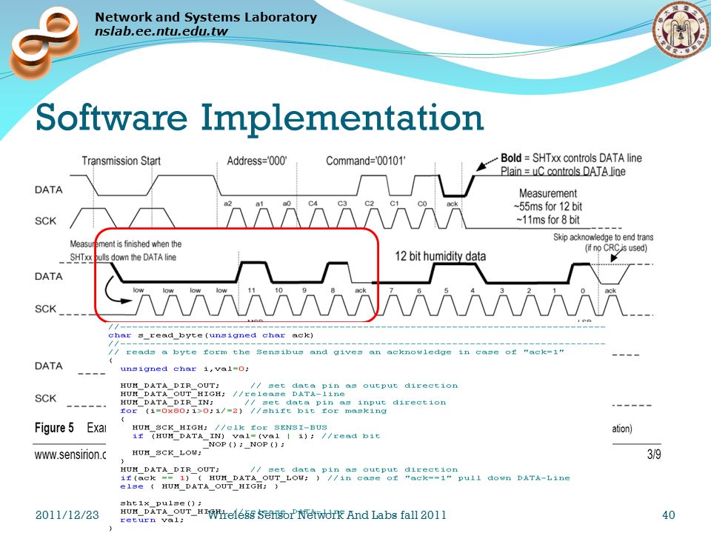The image size is (711, 533).
Task: Click the 'Transmission Start' label
Action: (121, 161)
